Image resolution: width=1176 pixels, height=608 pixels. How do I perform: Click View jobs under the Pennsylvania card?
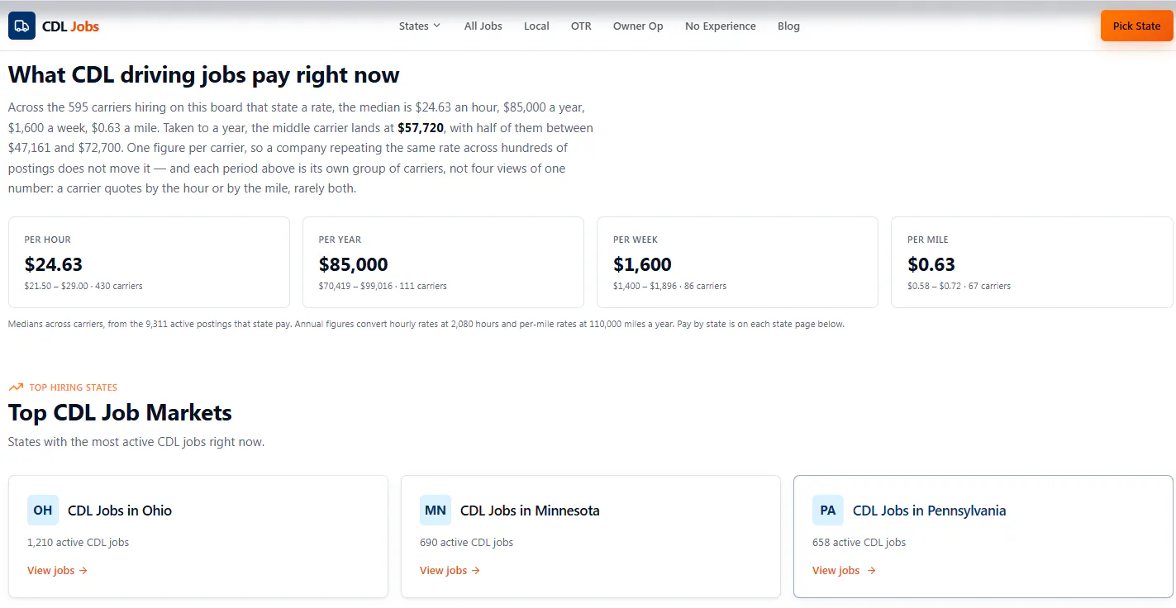click(x=844, y=570)
